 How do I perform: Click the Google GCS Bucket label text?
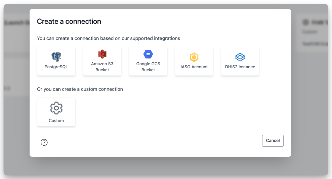[148, 67]
